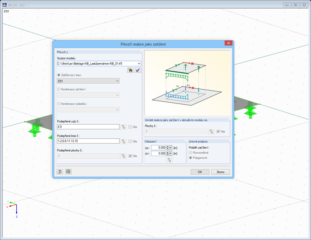Click the Δx offset value field
This screenshot has width=311, height=240.
(159, 148)
